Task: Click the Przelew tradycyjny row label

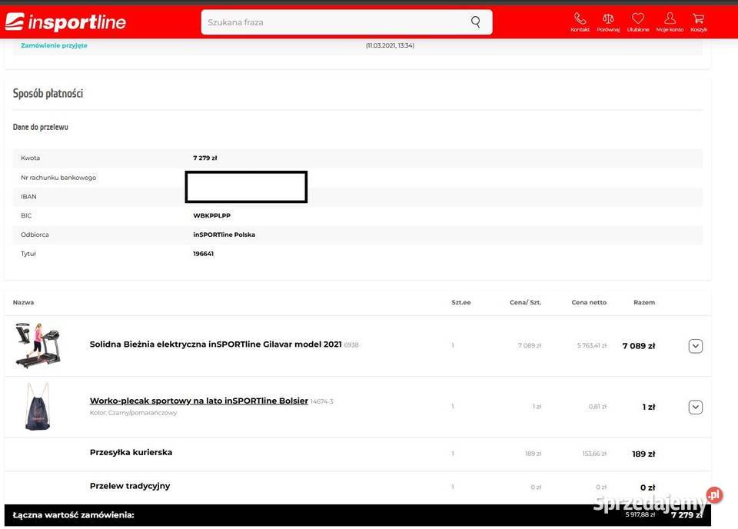Action: click(130, 486)
